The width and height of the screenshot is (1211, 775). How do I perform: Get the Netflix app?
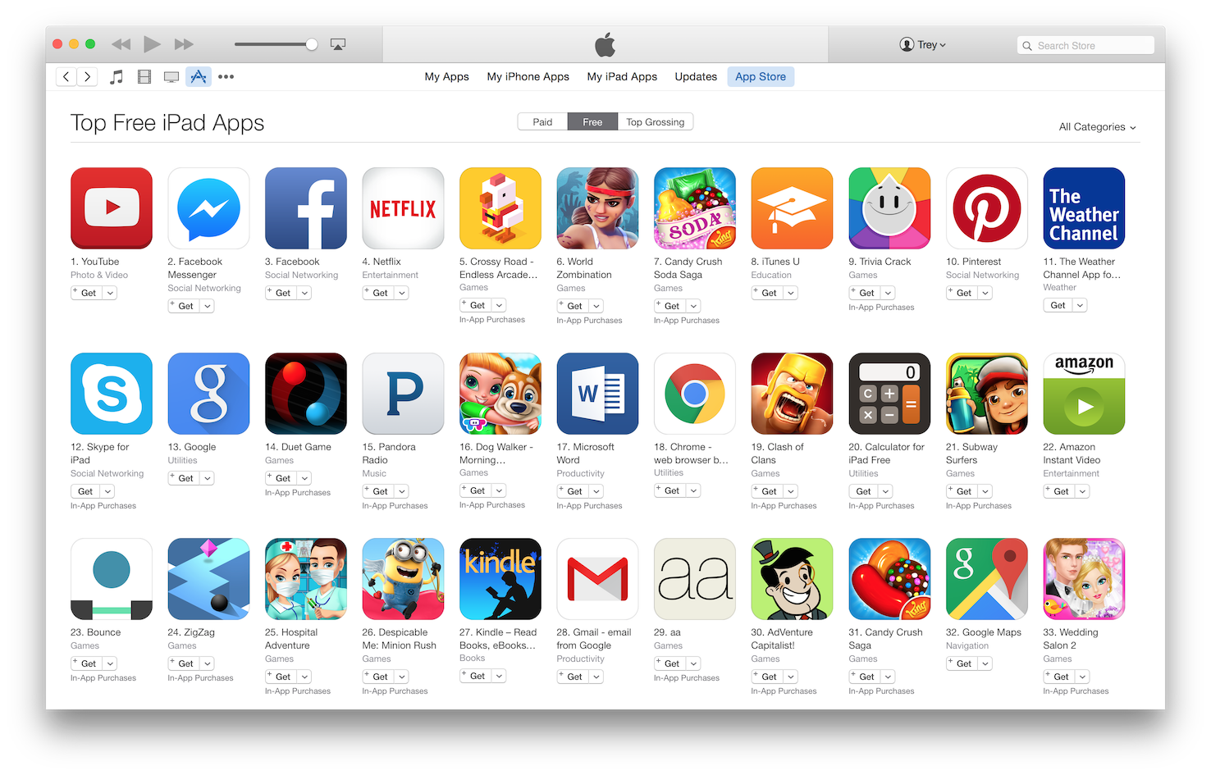[378, 293]
